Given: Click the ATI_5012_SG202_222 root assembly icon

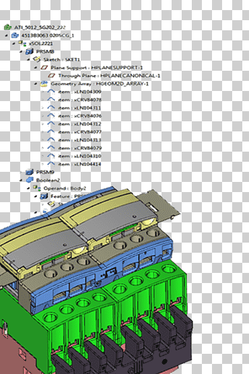Looking at the screenshot, I should coord(7,27).
